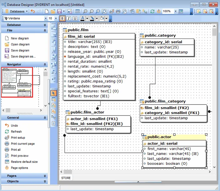Open the zoom percentage dropdown
The height and width of the screenshot is (191, 220).
coord(175,11)
